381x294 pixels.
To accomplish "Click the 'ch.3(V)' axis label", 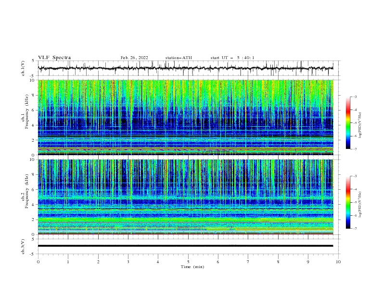I will point(23,246).
